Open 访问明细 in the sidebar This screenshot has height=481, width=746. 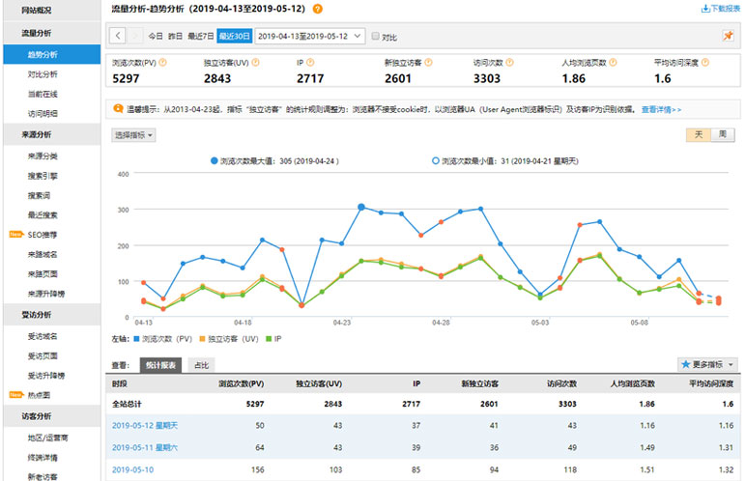pos(43,114)
